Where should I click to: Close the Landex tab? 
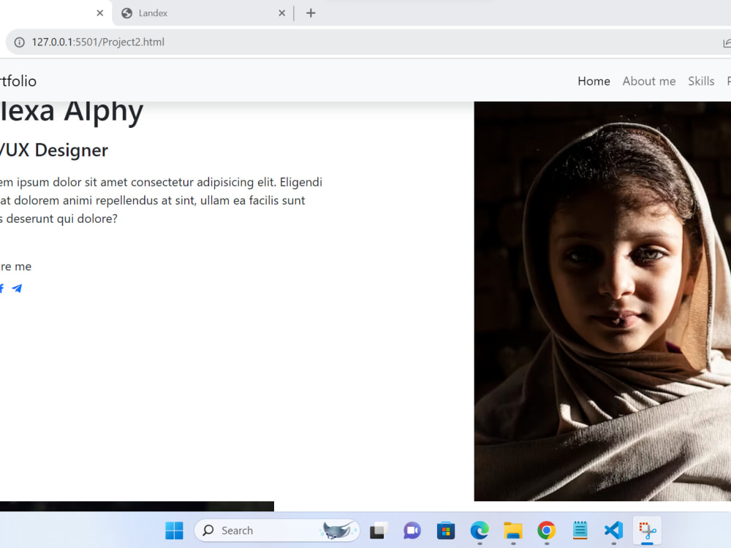tap(281, 13)
